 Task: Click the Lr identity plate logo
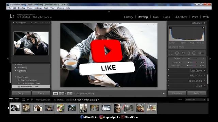coord(12,16)
